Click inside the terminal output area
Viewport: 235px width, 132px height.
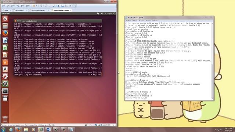(58, 49)
